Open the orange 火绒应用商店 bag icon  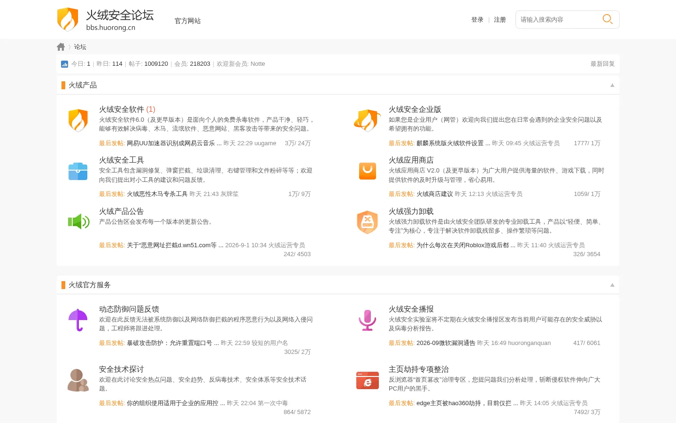[368, 171]
